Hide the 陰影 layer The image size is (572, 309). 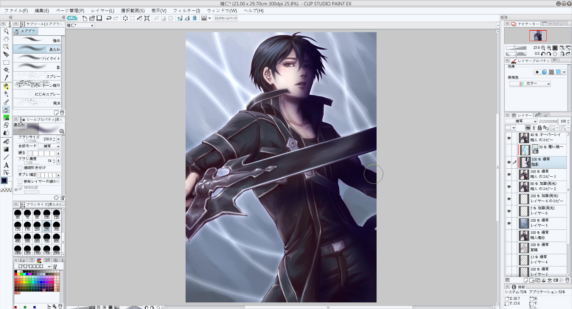point(509,162)
